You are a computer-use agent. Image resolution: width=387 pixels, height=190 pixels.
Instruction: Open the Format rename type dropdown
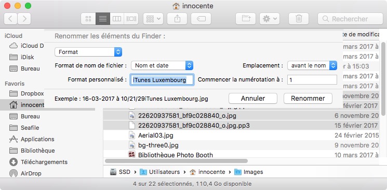click(x=88, y=52)
